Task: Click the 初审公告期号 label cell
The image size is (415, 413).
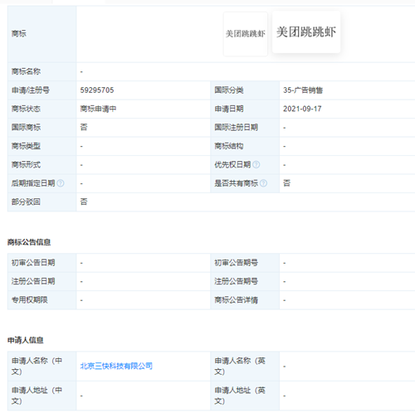Action: point(245,263)
